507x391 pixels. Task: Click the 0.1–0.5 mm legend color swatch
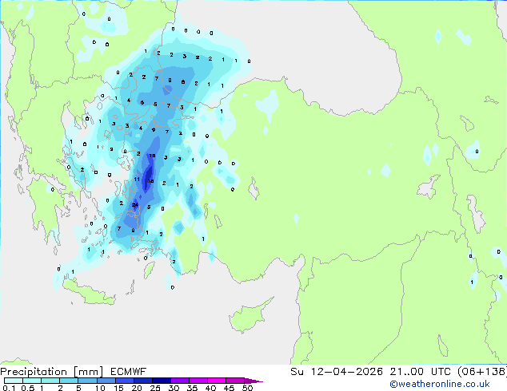(x=14, y=381)
